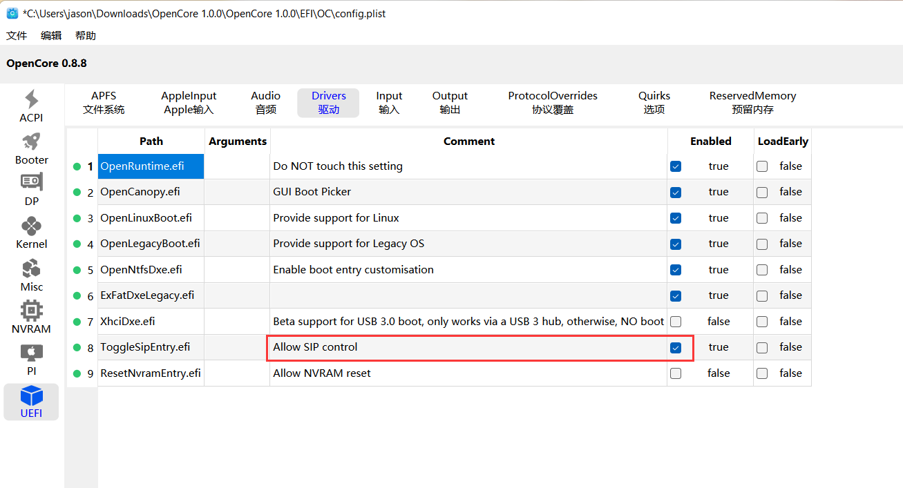Viewport: 903px width, 488px height.
Task: Open the Misc cubes icon
Action: (x=31, y=269)
